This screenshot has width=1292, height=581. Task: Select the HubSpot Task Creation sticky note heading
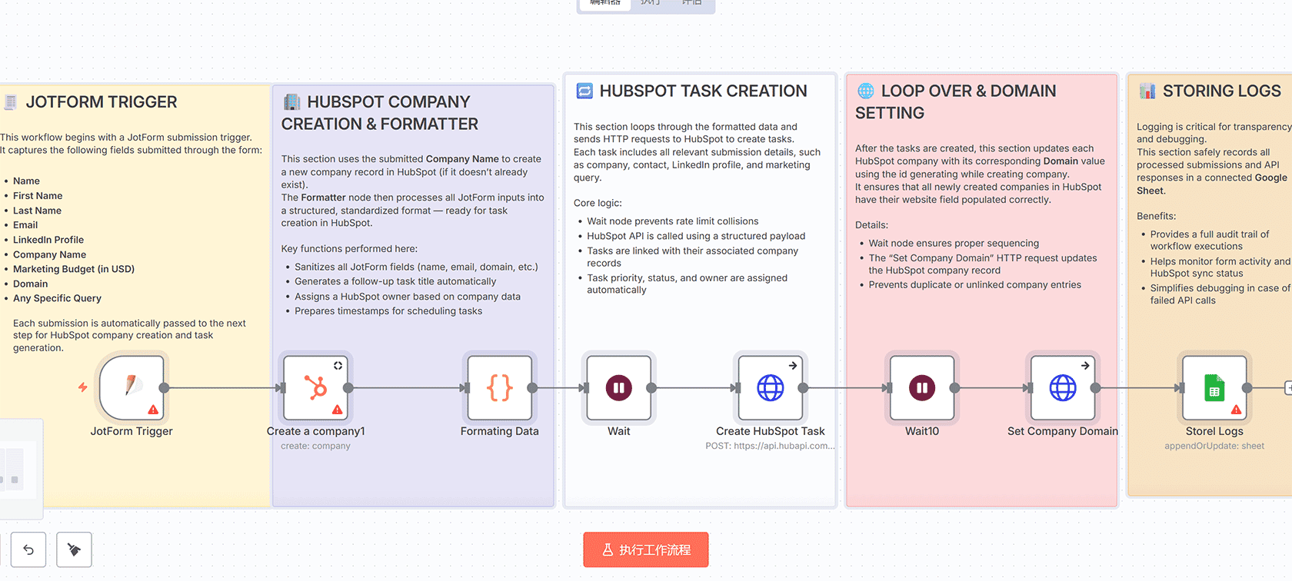coord(703,91)
